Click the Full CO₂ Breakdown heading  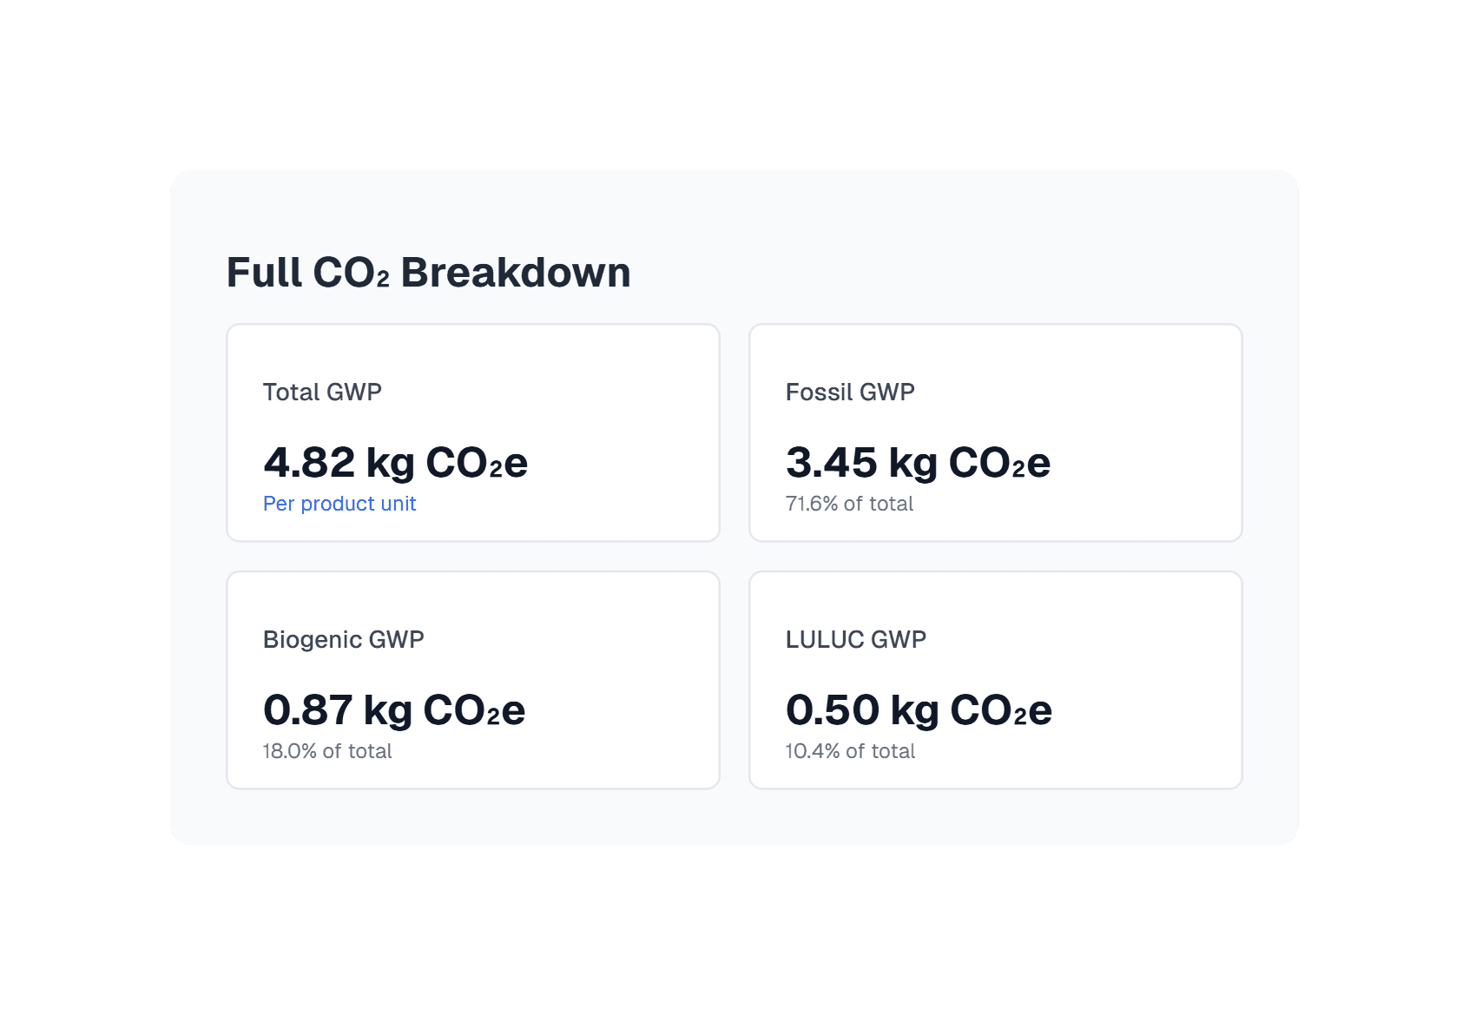pyautogui.click(x=428, y=273)
